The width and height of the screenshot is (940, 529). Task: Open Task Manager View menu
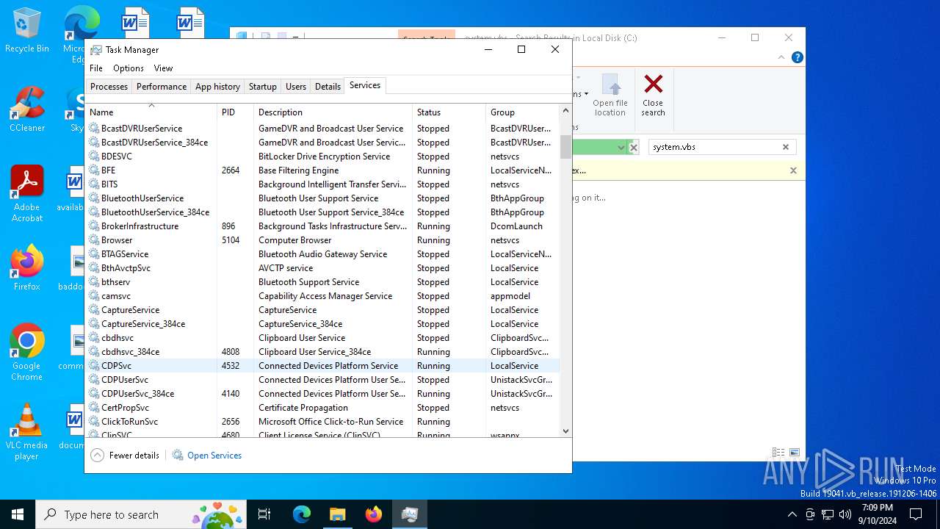point(163,68)
